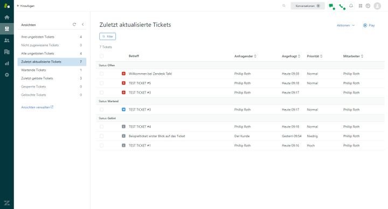Click the Niedrig priority cell
Image resolution: width=388 pixels, height=209 pixels.
click(312, 136)
